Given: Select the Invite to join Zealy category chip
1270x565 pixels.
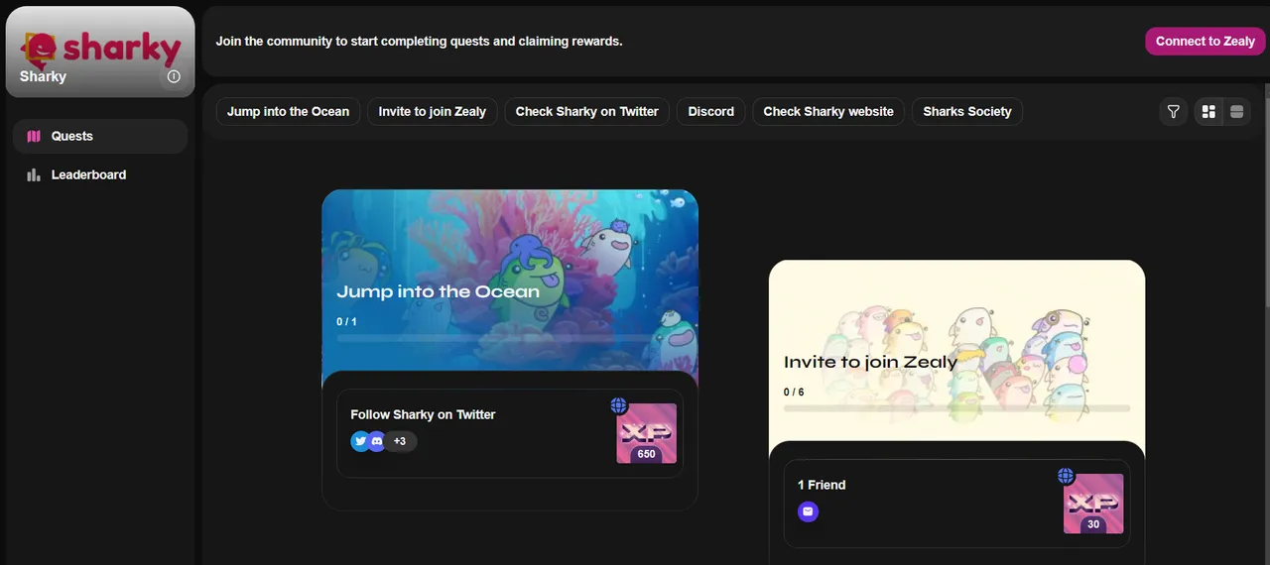Looking at the screenshot, I should click(433, 112).
